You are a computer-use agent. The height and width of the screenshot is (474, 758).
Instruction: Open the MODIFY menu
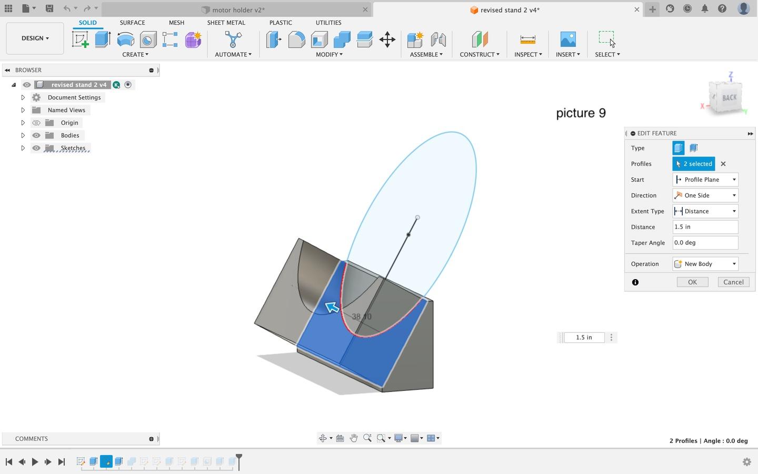329,54
